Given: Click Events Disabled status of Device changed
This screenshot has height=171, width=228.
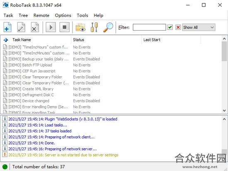Looking at the screenshot, I should (87, 101).
